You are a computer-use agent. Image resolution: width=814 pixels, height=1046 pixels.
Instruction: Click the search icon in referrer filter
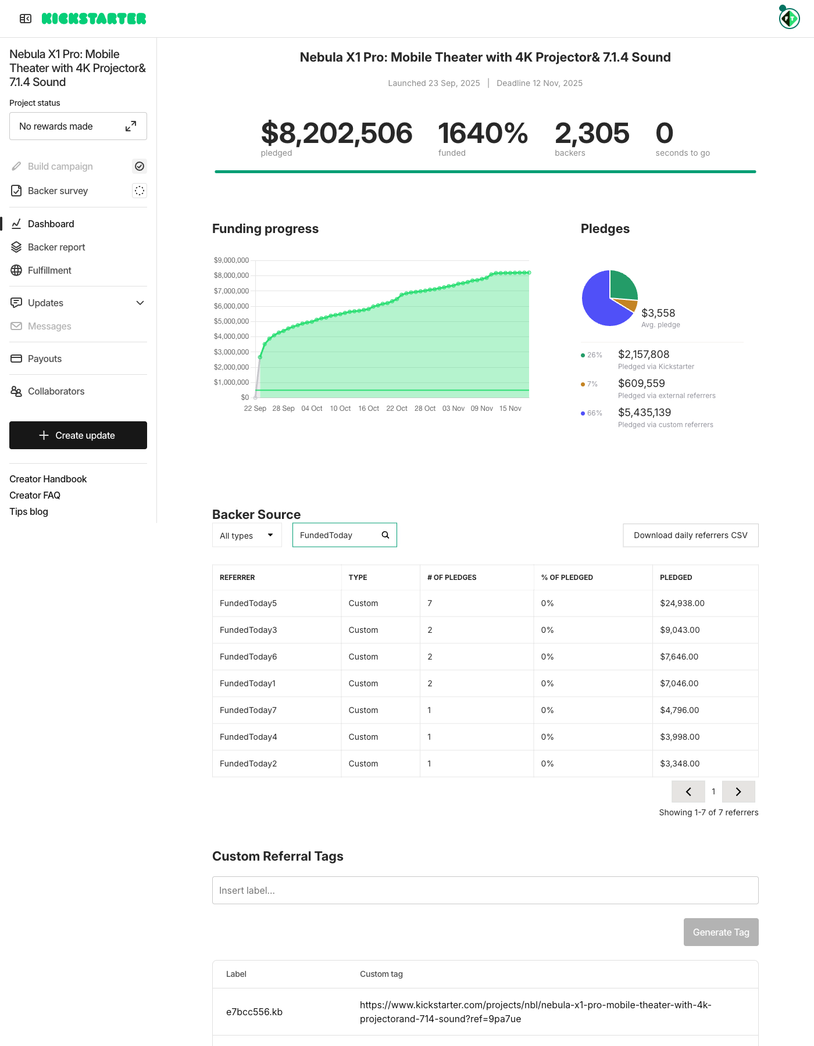(385, 535)
